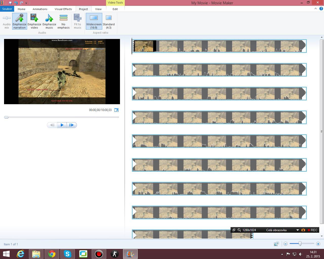Switch to the Home tab

[22, 9]
